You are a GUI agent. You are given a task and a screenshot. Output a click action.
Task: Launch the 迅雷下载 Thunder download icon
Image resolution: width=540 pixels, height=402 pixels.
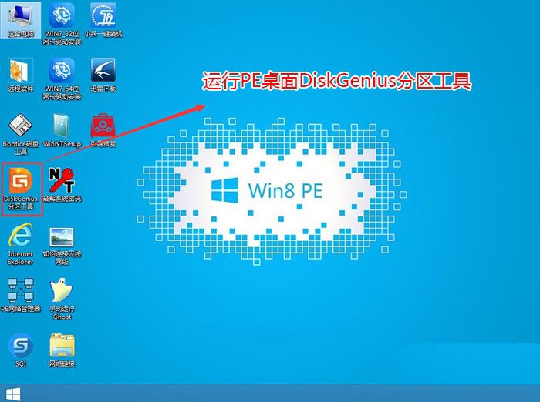103,72
